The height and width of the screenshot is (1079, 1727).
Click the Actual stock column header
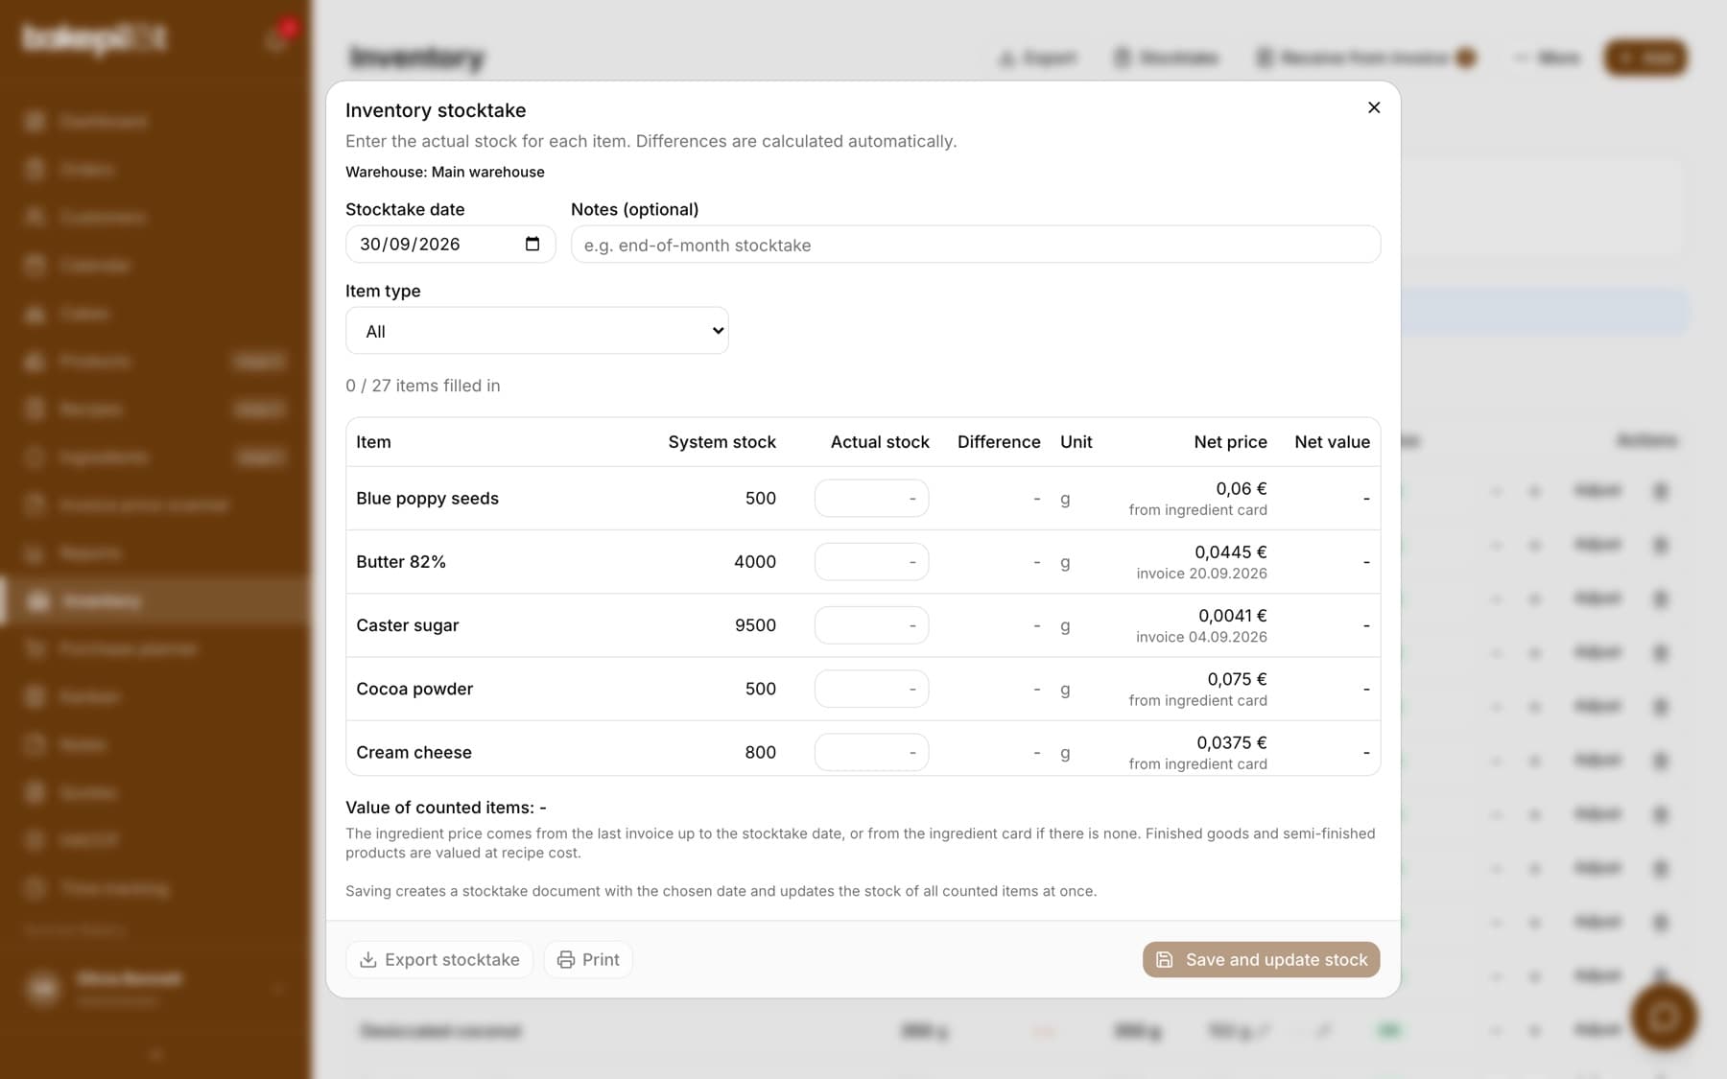[x=880, y=442]
